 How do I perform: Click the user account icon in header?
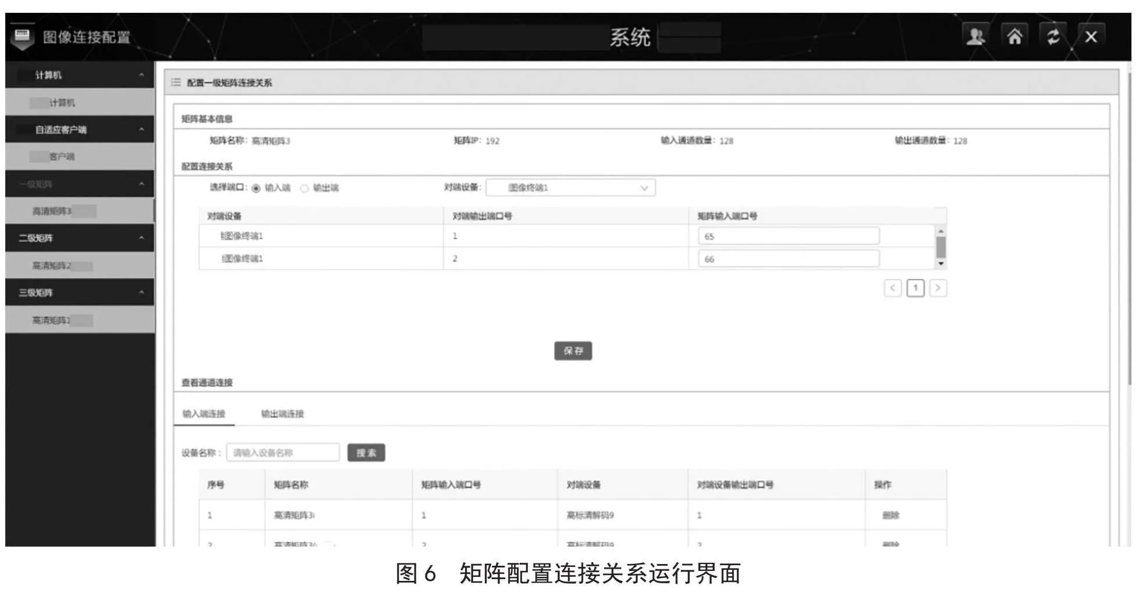click(x=976, y=37)
